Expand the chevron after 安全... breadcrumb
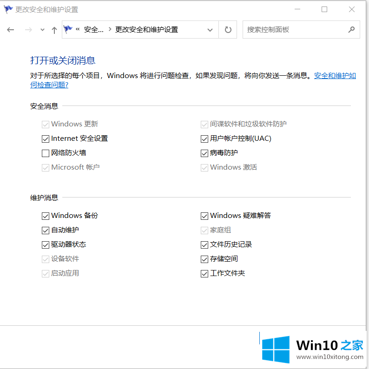Screen dimensions: 369x369 110,29
